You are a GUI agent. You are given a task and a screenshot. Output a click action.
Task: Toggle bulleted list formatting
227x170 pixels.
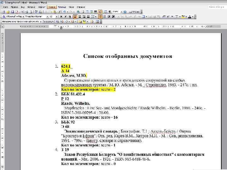point(105,17)
